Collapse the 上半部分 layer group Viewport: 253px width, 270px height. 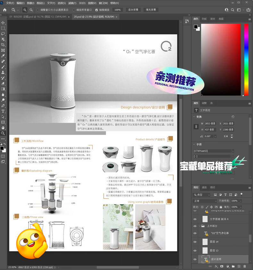click(200, 226)
